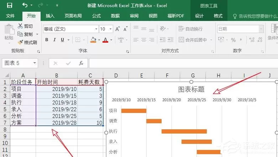Click the Save icon in title bar
The height and width of the screenshot is (157, 278).
coord(10,5)
